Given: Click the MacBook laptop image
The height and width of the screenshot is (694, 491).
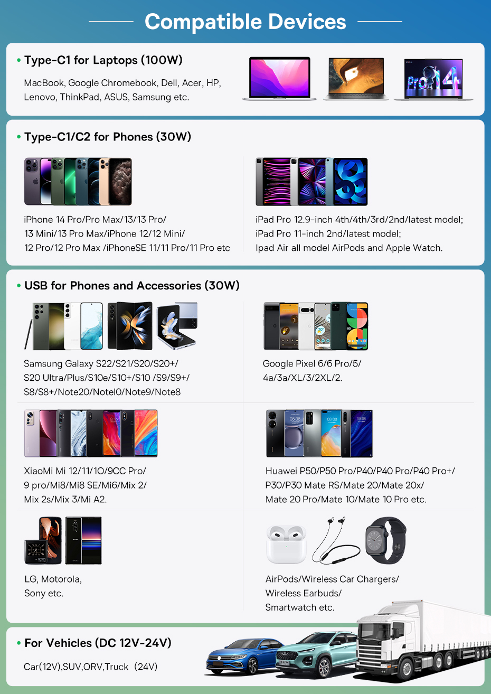Looking at the screenshot, I should pyautogui.click(x=280, y=79).
